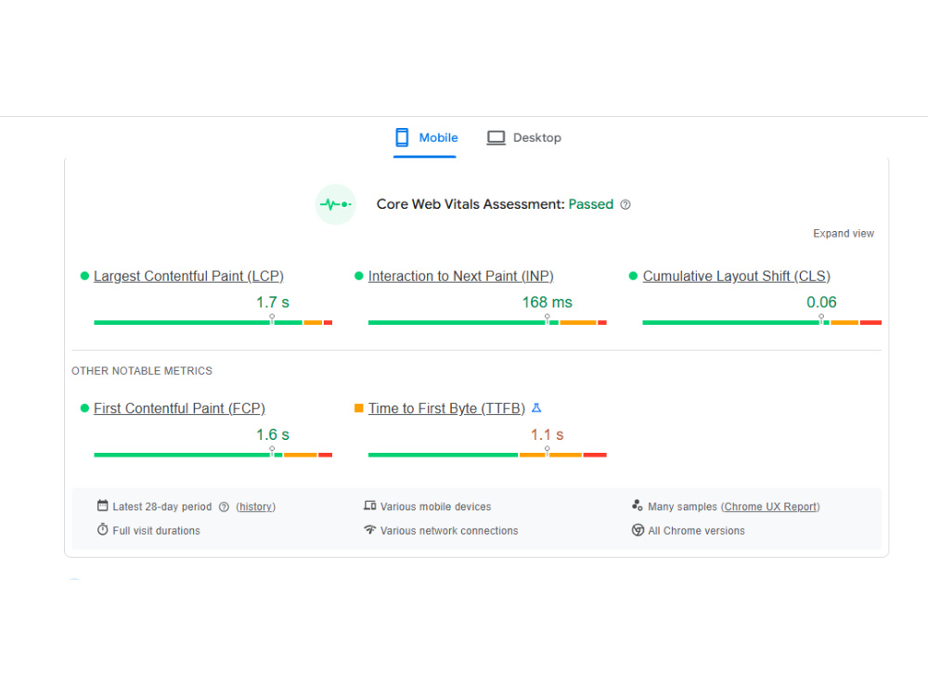Click the wifi icon by Various network connections

[x=370, y=529]
